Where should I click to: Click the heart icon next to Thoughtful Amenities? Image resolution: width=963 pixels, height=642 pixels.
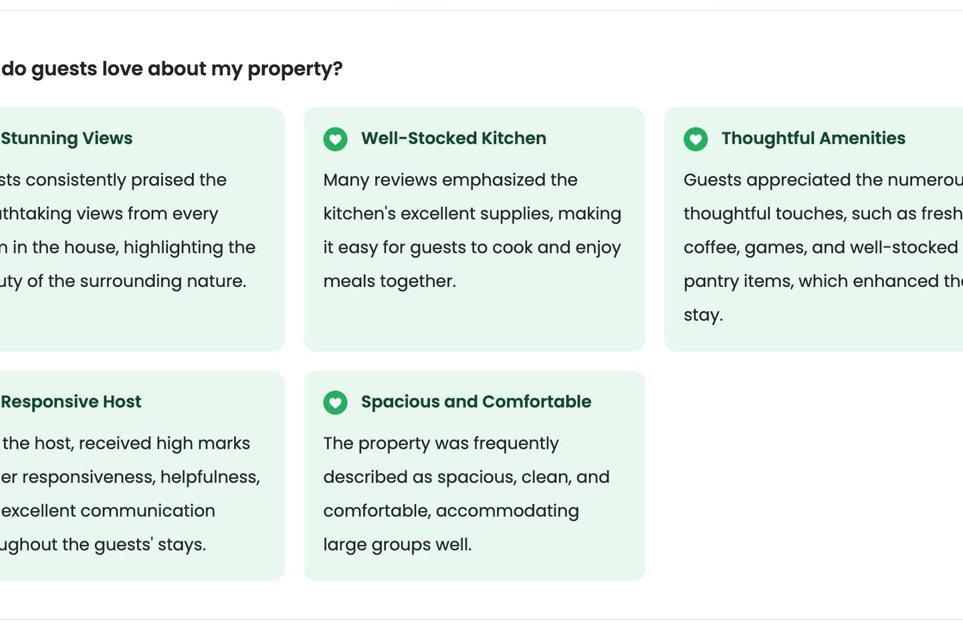click(695, 139)
